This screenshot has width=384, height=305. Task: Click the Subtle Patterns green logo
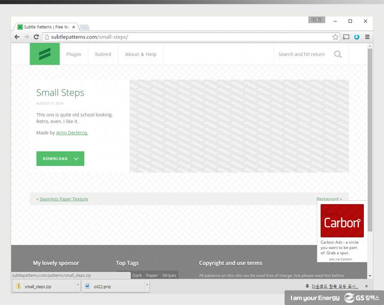(x=44, y=54)
